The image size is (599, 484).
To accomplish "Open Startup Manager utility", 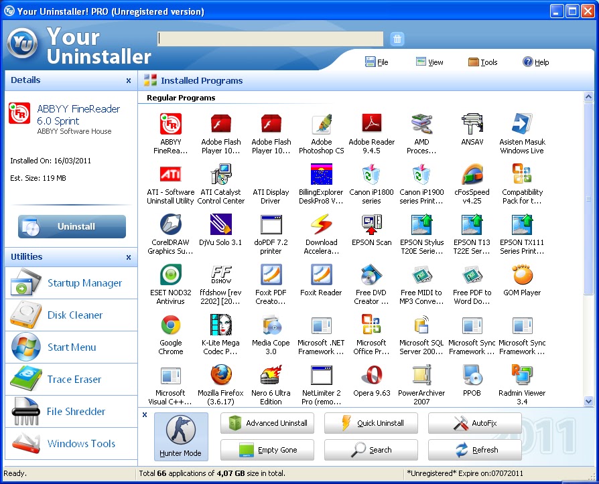I will (x=72, y=283).
